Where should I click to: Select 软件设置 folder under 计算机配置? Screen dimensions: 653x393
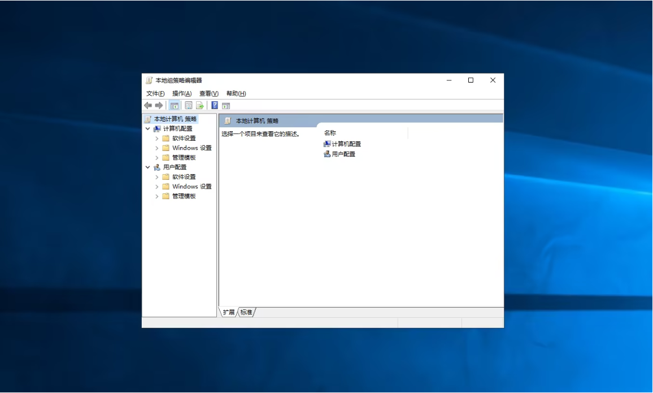[x=184, y=139]
